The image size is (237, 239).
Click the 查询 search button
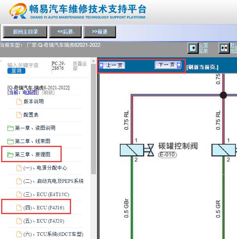(16, 71)
